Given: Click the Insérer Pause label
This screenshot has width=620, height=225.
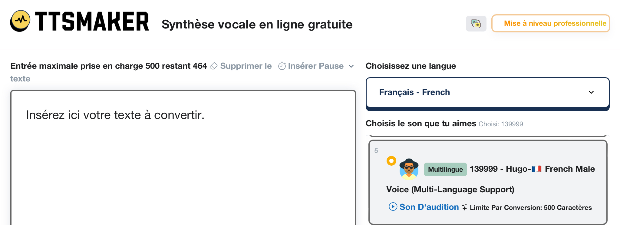Looking at the screenshot, I should 316,66.
